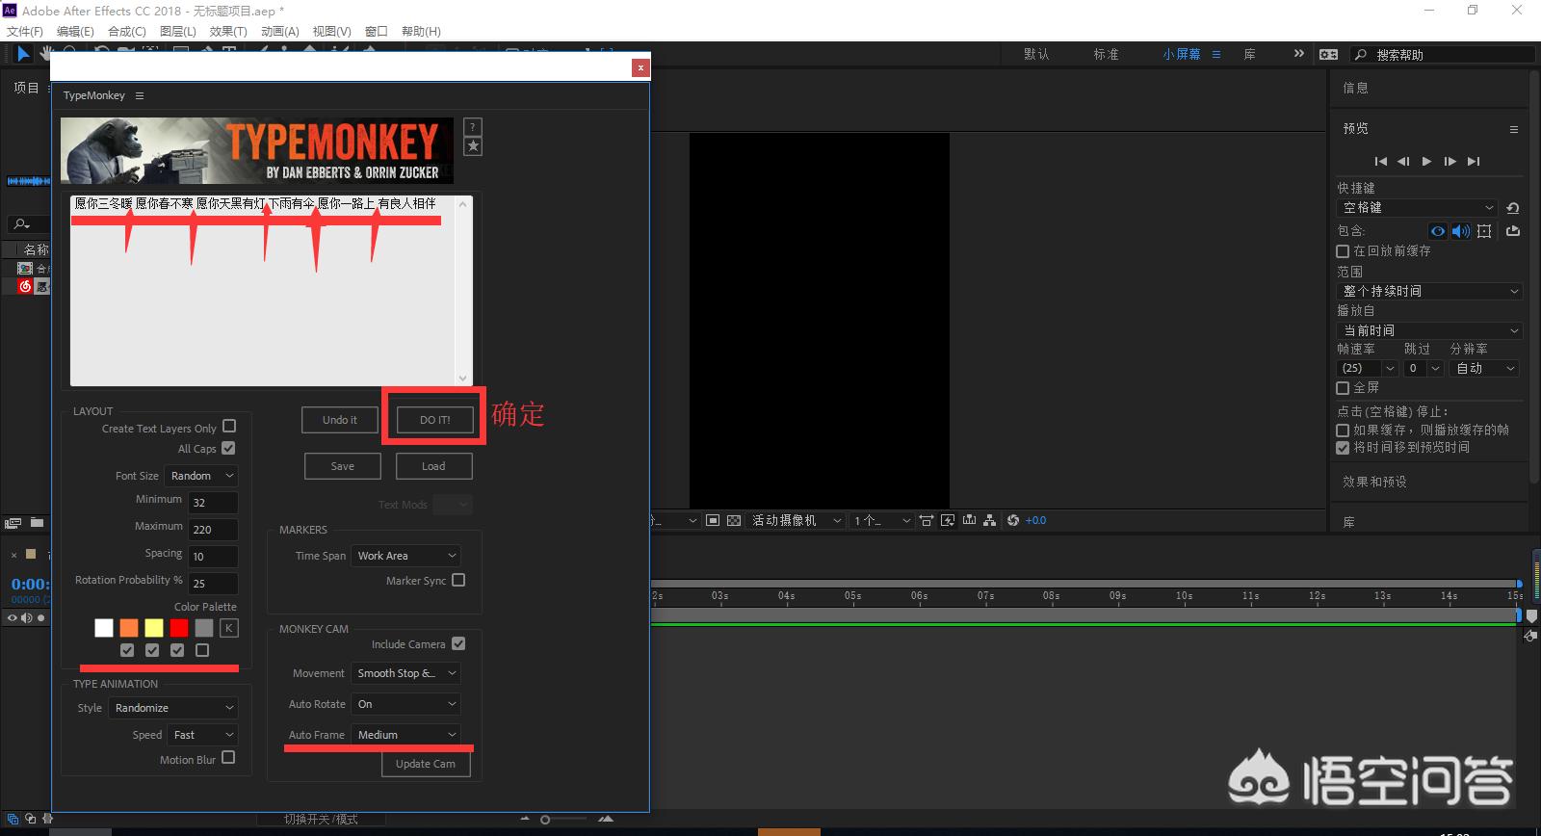Viewport: 1541px width, 836px height.
Task: Select the white color palette swatch
Action: tap(104, 628)
